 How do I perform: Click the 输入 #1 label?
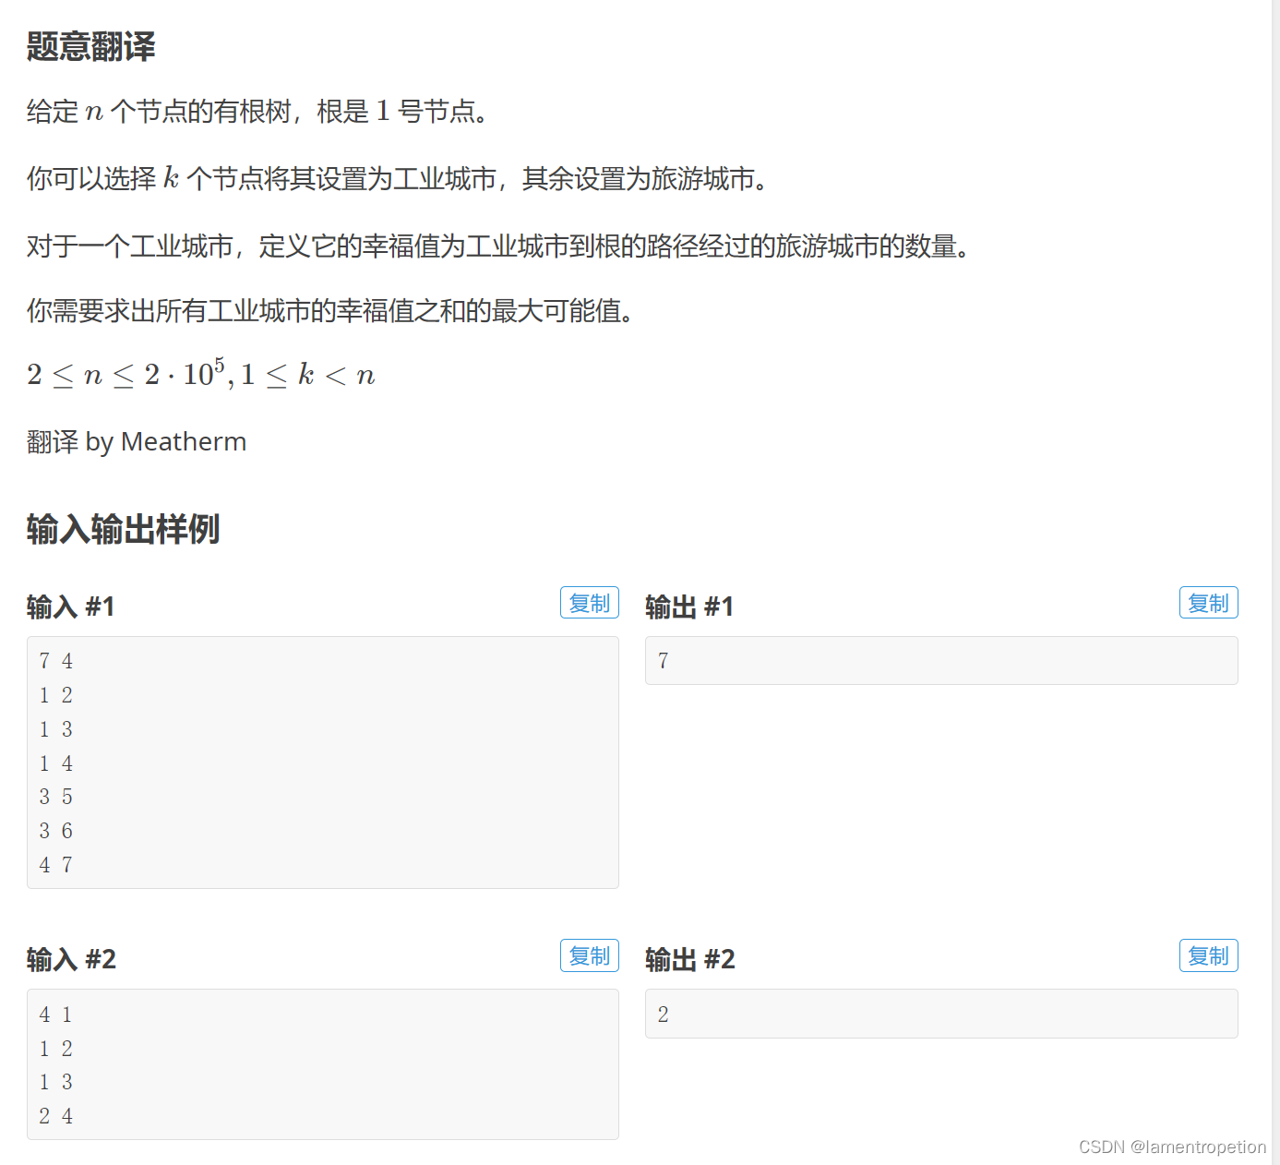[70, 607]
